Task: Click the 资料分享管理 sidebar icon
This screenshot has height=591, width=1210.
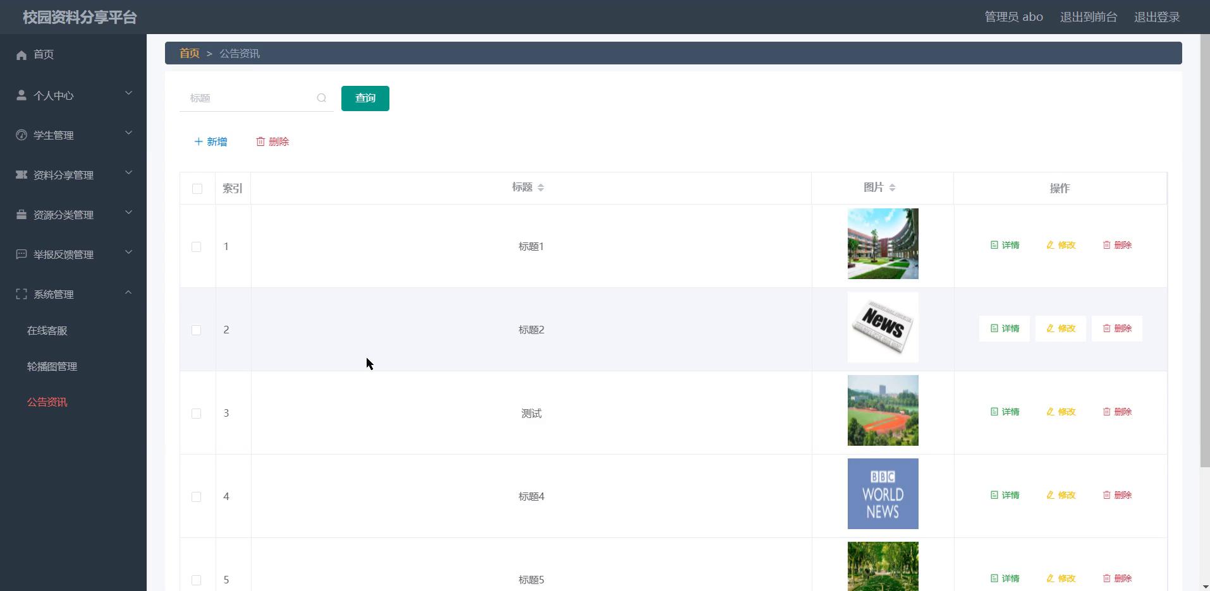Action: [21, 175]
